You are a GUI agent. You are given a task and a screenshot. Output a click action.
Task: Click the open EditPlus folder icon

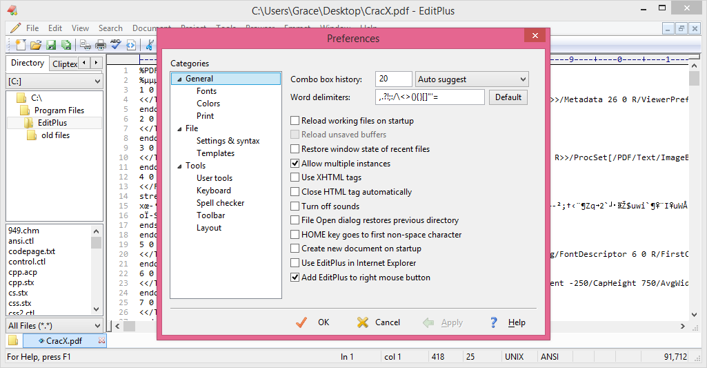pos(29,123)
